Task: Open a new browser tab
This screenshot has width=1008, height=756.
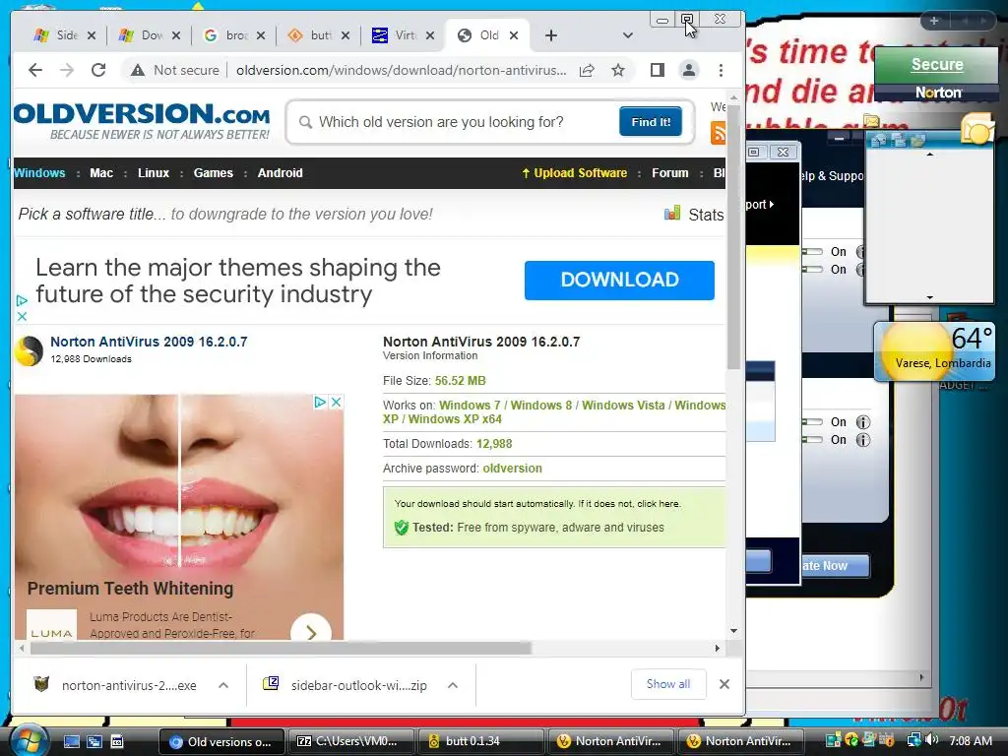Action: (551, 35)
